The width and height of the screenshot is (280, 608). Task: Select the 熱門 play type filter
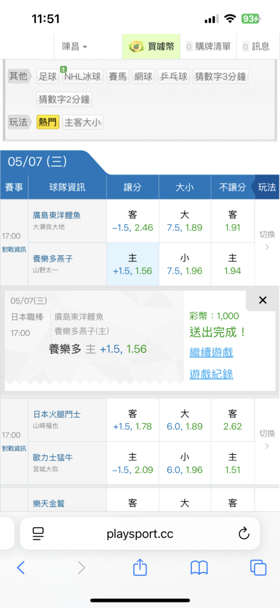pyautogui.click(x=47, y=123)
